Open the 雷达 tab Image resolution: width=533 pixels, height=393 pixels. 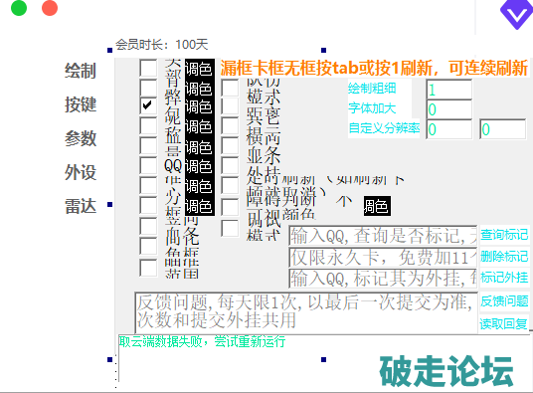pyautogui.click(x=81, y=206)
